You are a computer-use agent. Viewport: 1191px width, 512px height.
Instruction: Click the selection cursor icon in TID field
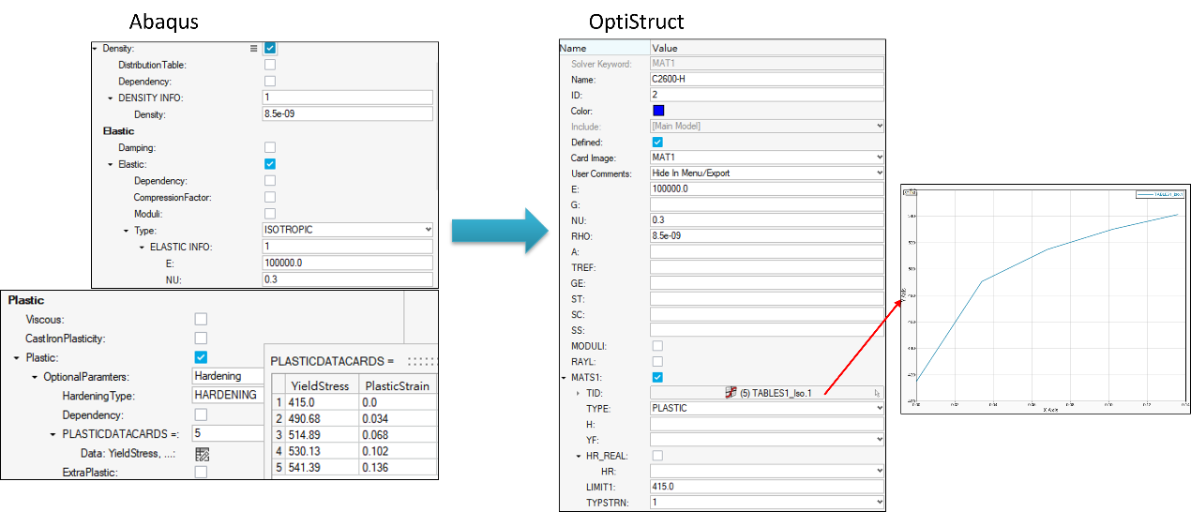877,394
